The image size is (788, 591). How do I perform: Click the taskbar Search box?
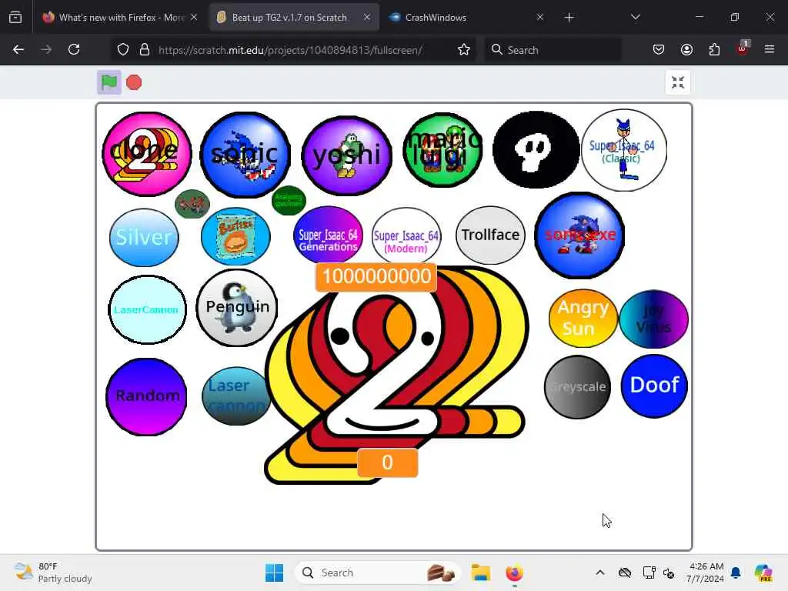pyautogui.click(x=377, y=573)
